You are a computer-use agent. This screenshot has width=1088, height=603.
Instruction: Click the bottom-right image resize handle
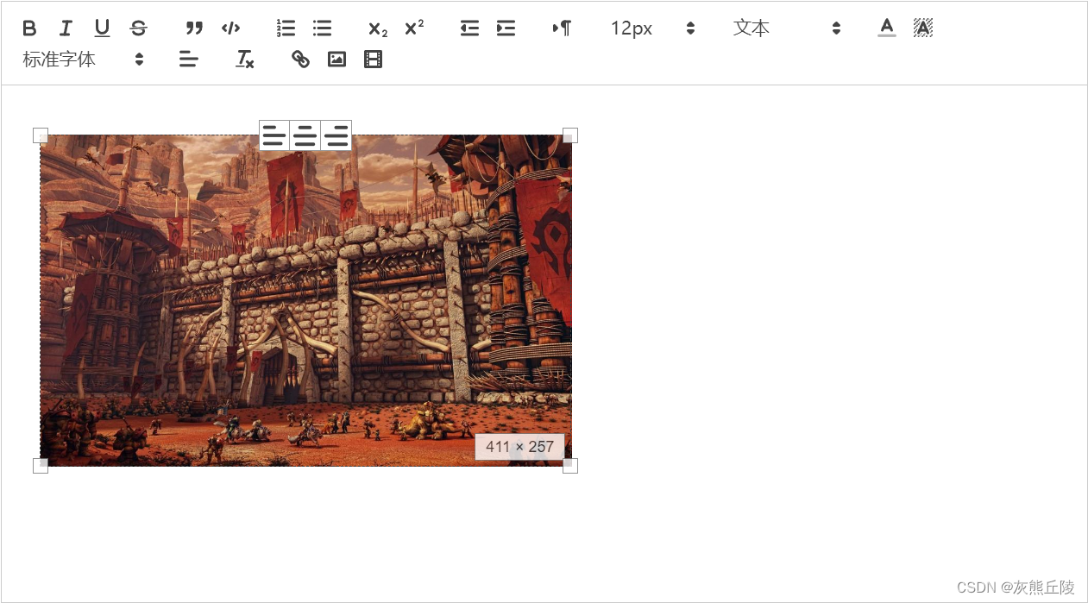570,466
